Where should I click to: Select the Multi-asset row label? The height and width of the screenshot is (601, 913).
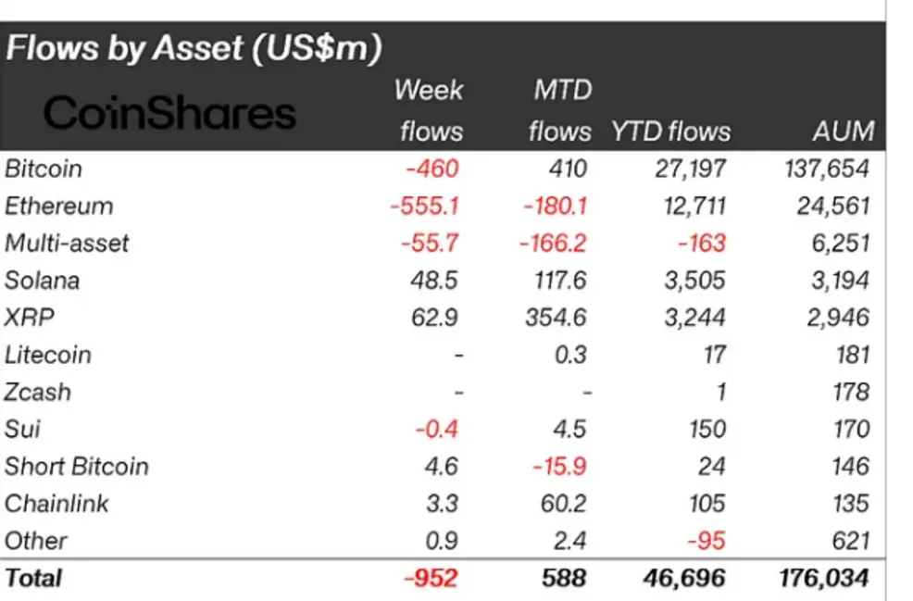click(67, 244)
